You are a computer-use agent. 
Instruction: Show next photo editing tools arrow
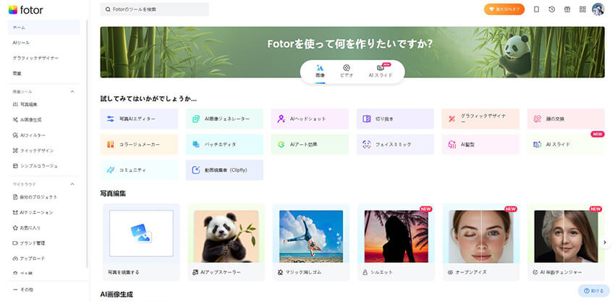[x=605, y=243]
